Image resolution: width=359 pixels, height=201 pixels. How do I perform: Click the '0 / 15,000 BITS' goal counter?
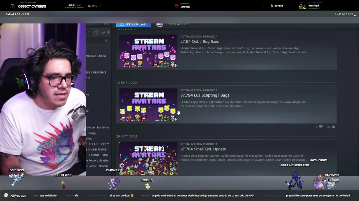click(344, 14)
